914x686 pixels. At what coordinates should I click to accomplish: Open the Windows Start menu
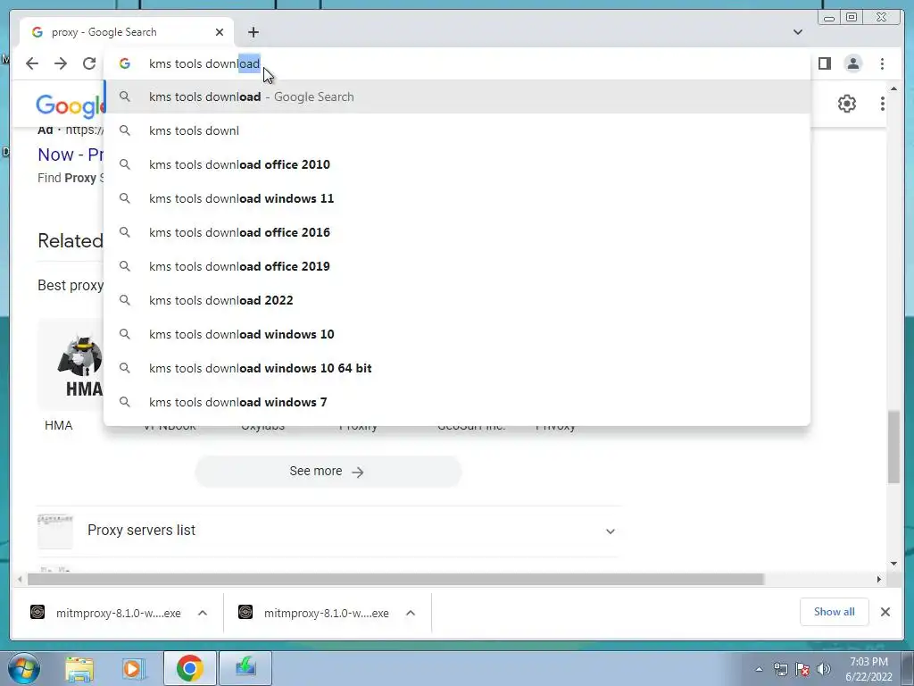point(23,668)
